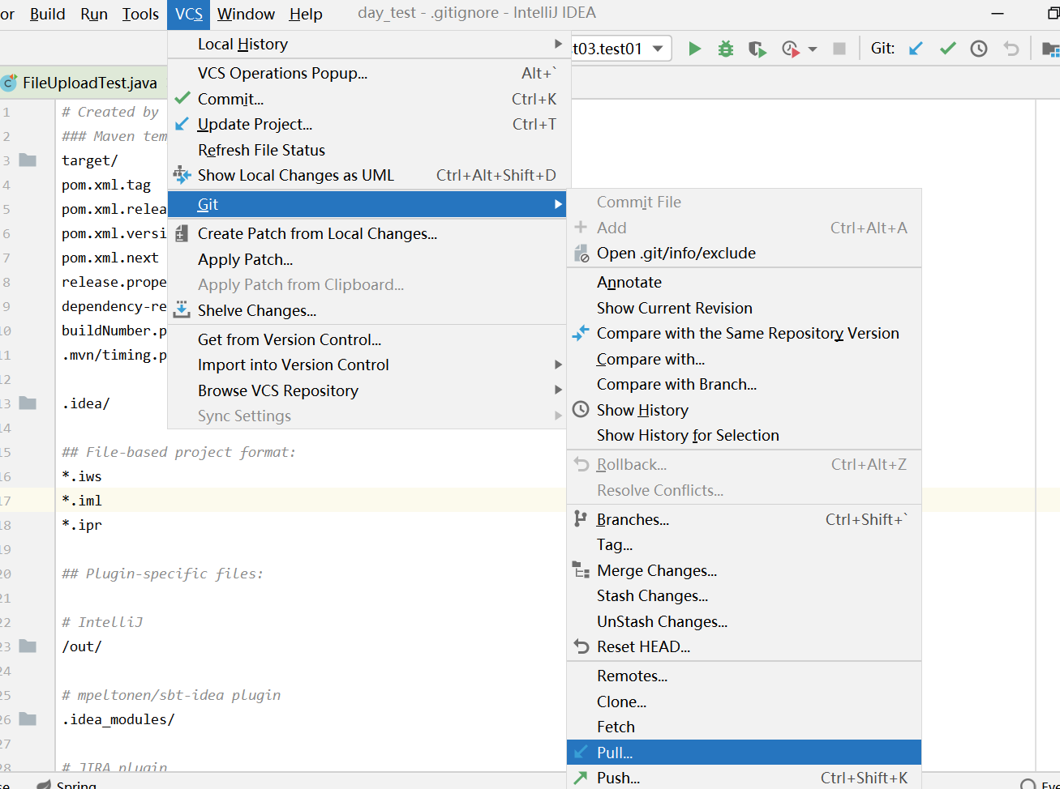Open Git Show History clock toolbar icon
1060x789 pixels.
point(979,49)
